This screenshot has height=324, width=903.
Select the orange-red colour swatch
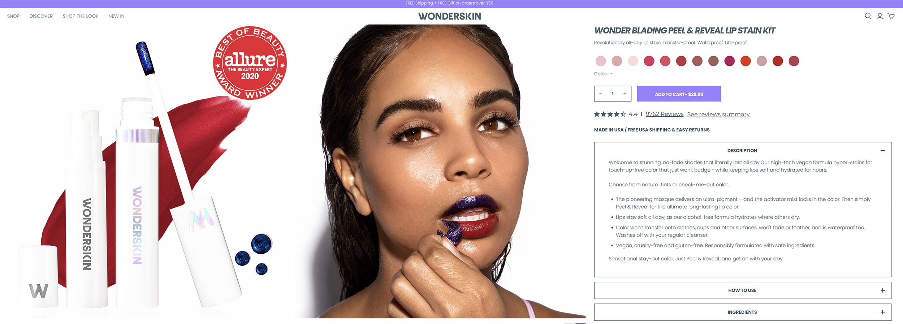pos(746,61)
